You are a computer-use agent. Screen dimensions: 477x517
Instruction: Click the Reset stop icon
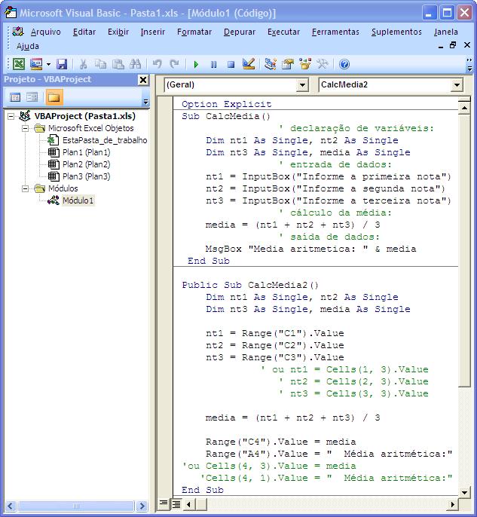(x=231, y=64)
